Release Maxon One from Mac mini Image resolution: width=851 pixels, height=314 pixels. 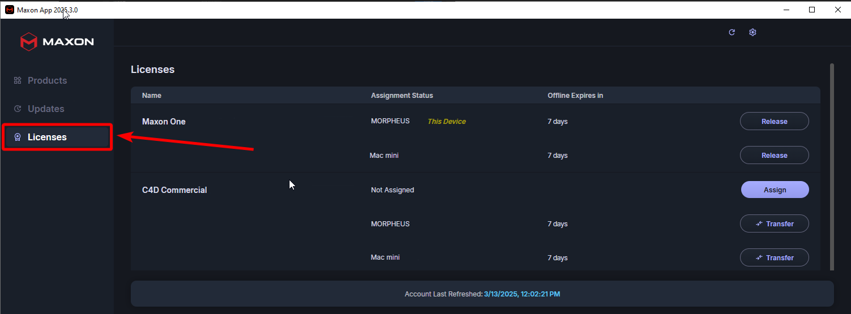(774, 155)
